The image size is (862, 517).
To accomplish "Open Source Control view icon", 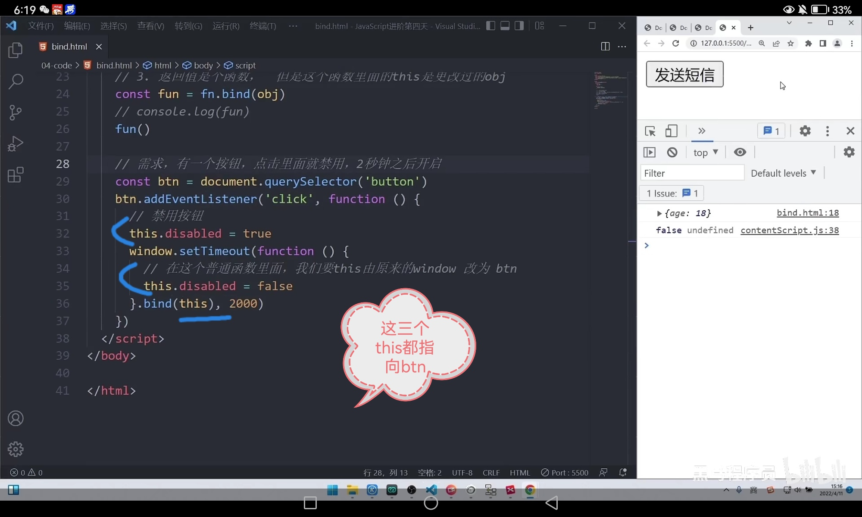I will coord(16,112).
